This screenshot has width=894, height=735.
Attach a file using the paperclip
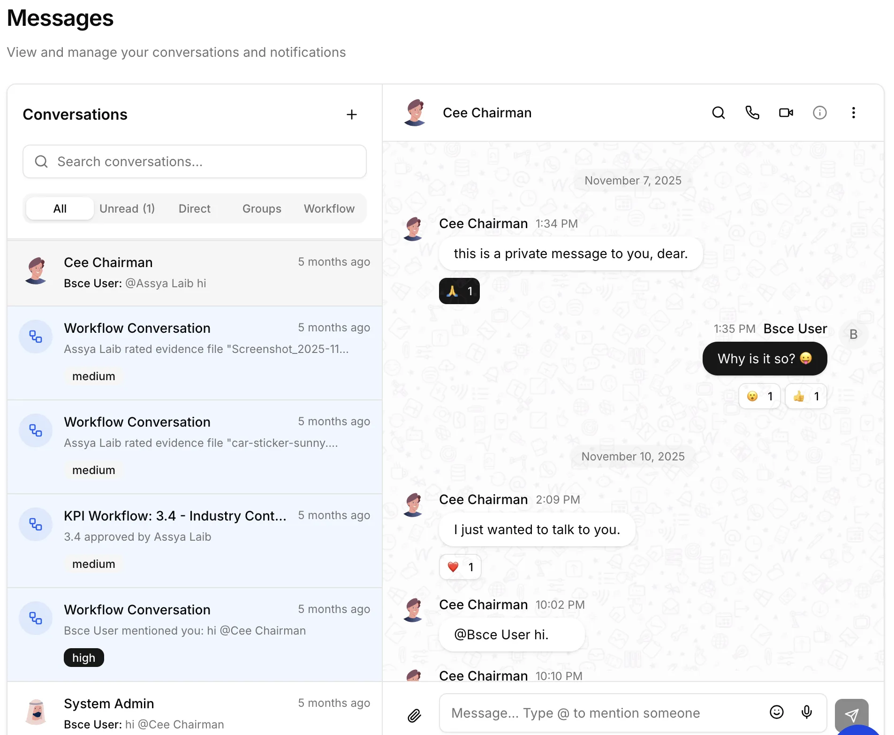415,715
